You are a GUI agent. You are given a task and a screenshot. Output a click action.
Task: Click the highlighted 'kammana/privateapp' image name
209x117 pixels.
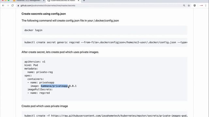[x=54, y=86]
